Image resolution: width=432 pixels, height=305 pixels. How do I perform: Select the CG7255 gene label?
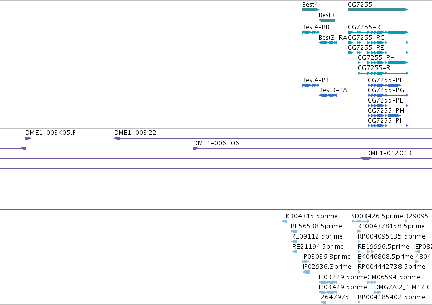360,5
